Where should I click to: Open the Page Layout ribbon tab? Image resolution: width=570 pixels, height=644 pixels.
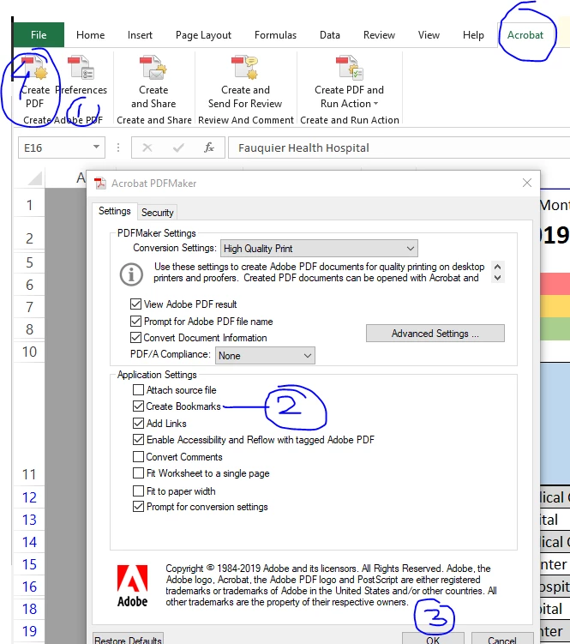click(x=203, y=35)
